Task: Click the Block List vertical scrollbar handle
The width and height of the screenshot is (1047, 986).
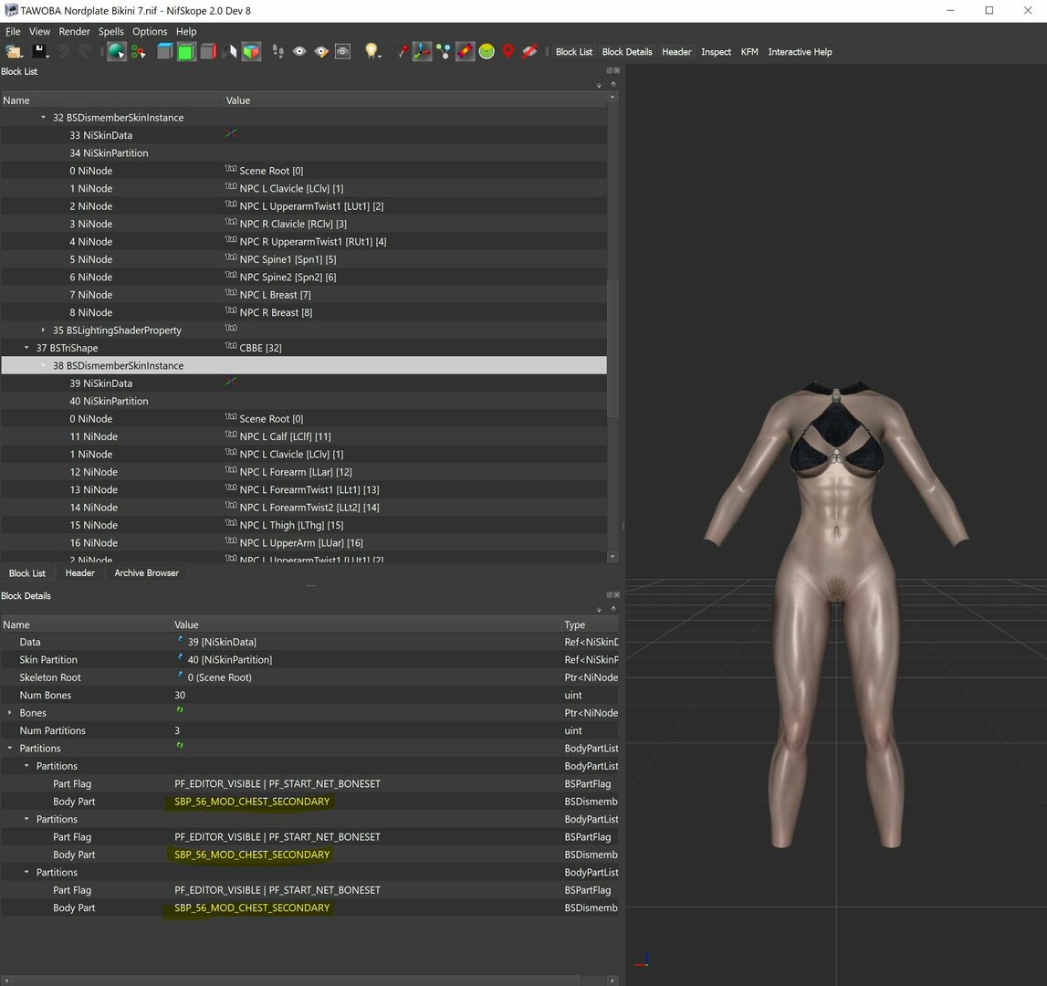Action: (x=612, y=348)
